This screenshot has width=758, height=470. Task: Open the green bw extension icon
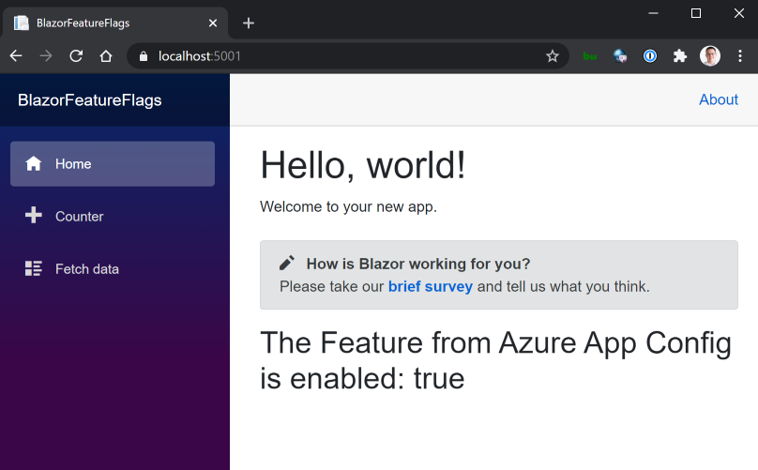pos(590,56)
